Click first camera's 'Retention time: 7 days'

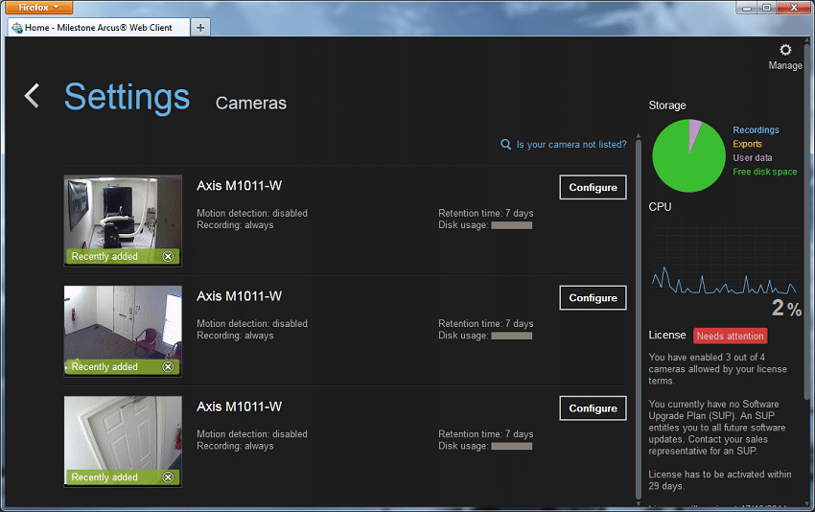pyautogui.click(x=485, y=213)
